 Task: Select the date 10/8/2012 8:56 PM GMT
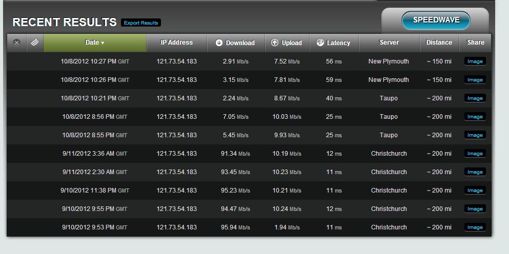point(95,117)
